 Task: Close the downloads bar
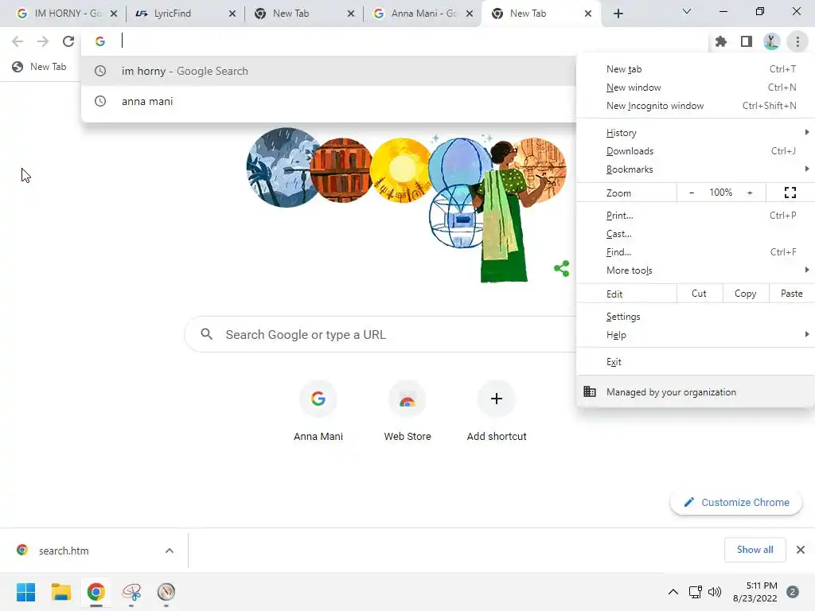(801, 550)
